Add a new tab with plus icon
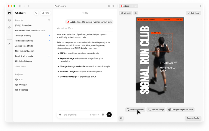Image resolution: width=209 pixels, height=131 pixels. pos(200,6)
